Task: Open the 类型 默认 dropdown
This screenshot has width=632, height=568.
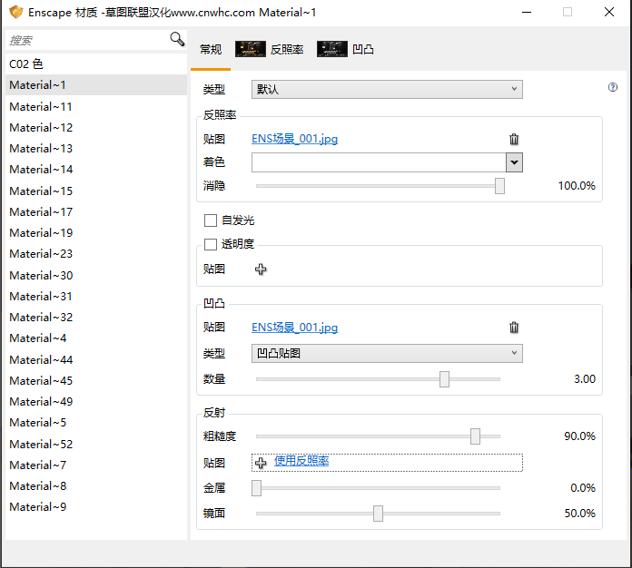Action: 387,90
